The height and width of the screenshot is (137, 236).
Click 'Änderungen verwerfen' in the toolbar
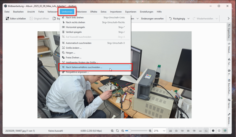[152, 19]
